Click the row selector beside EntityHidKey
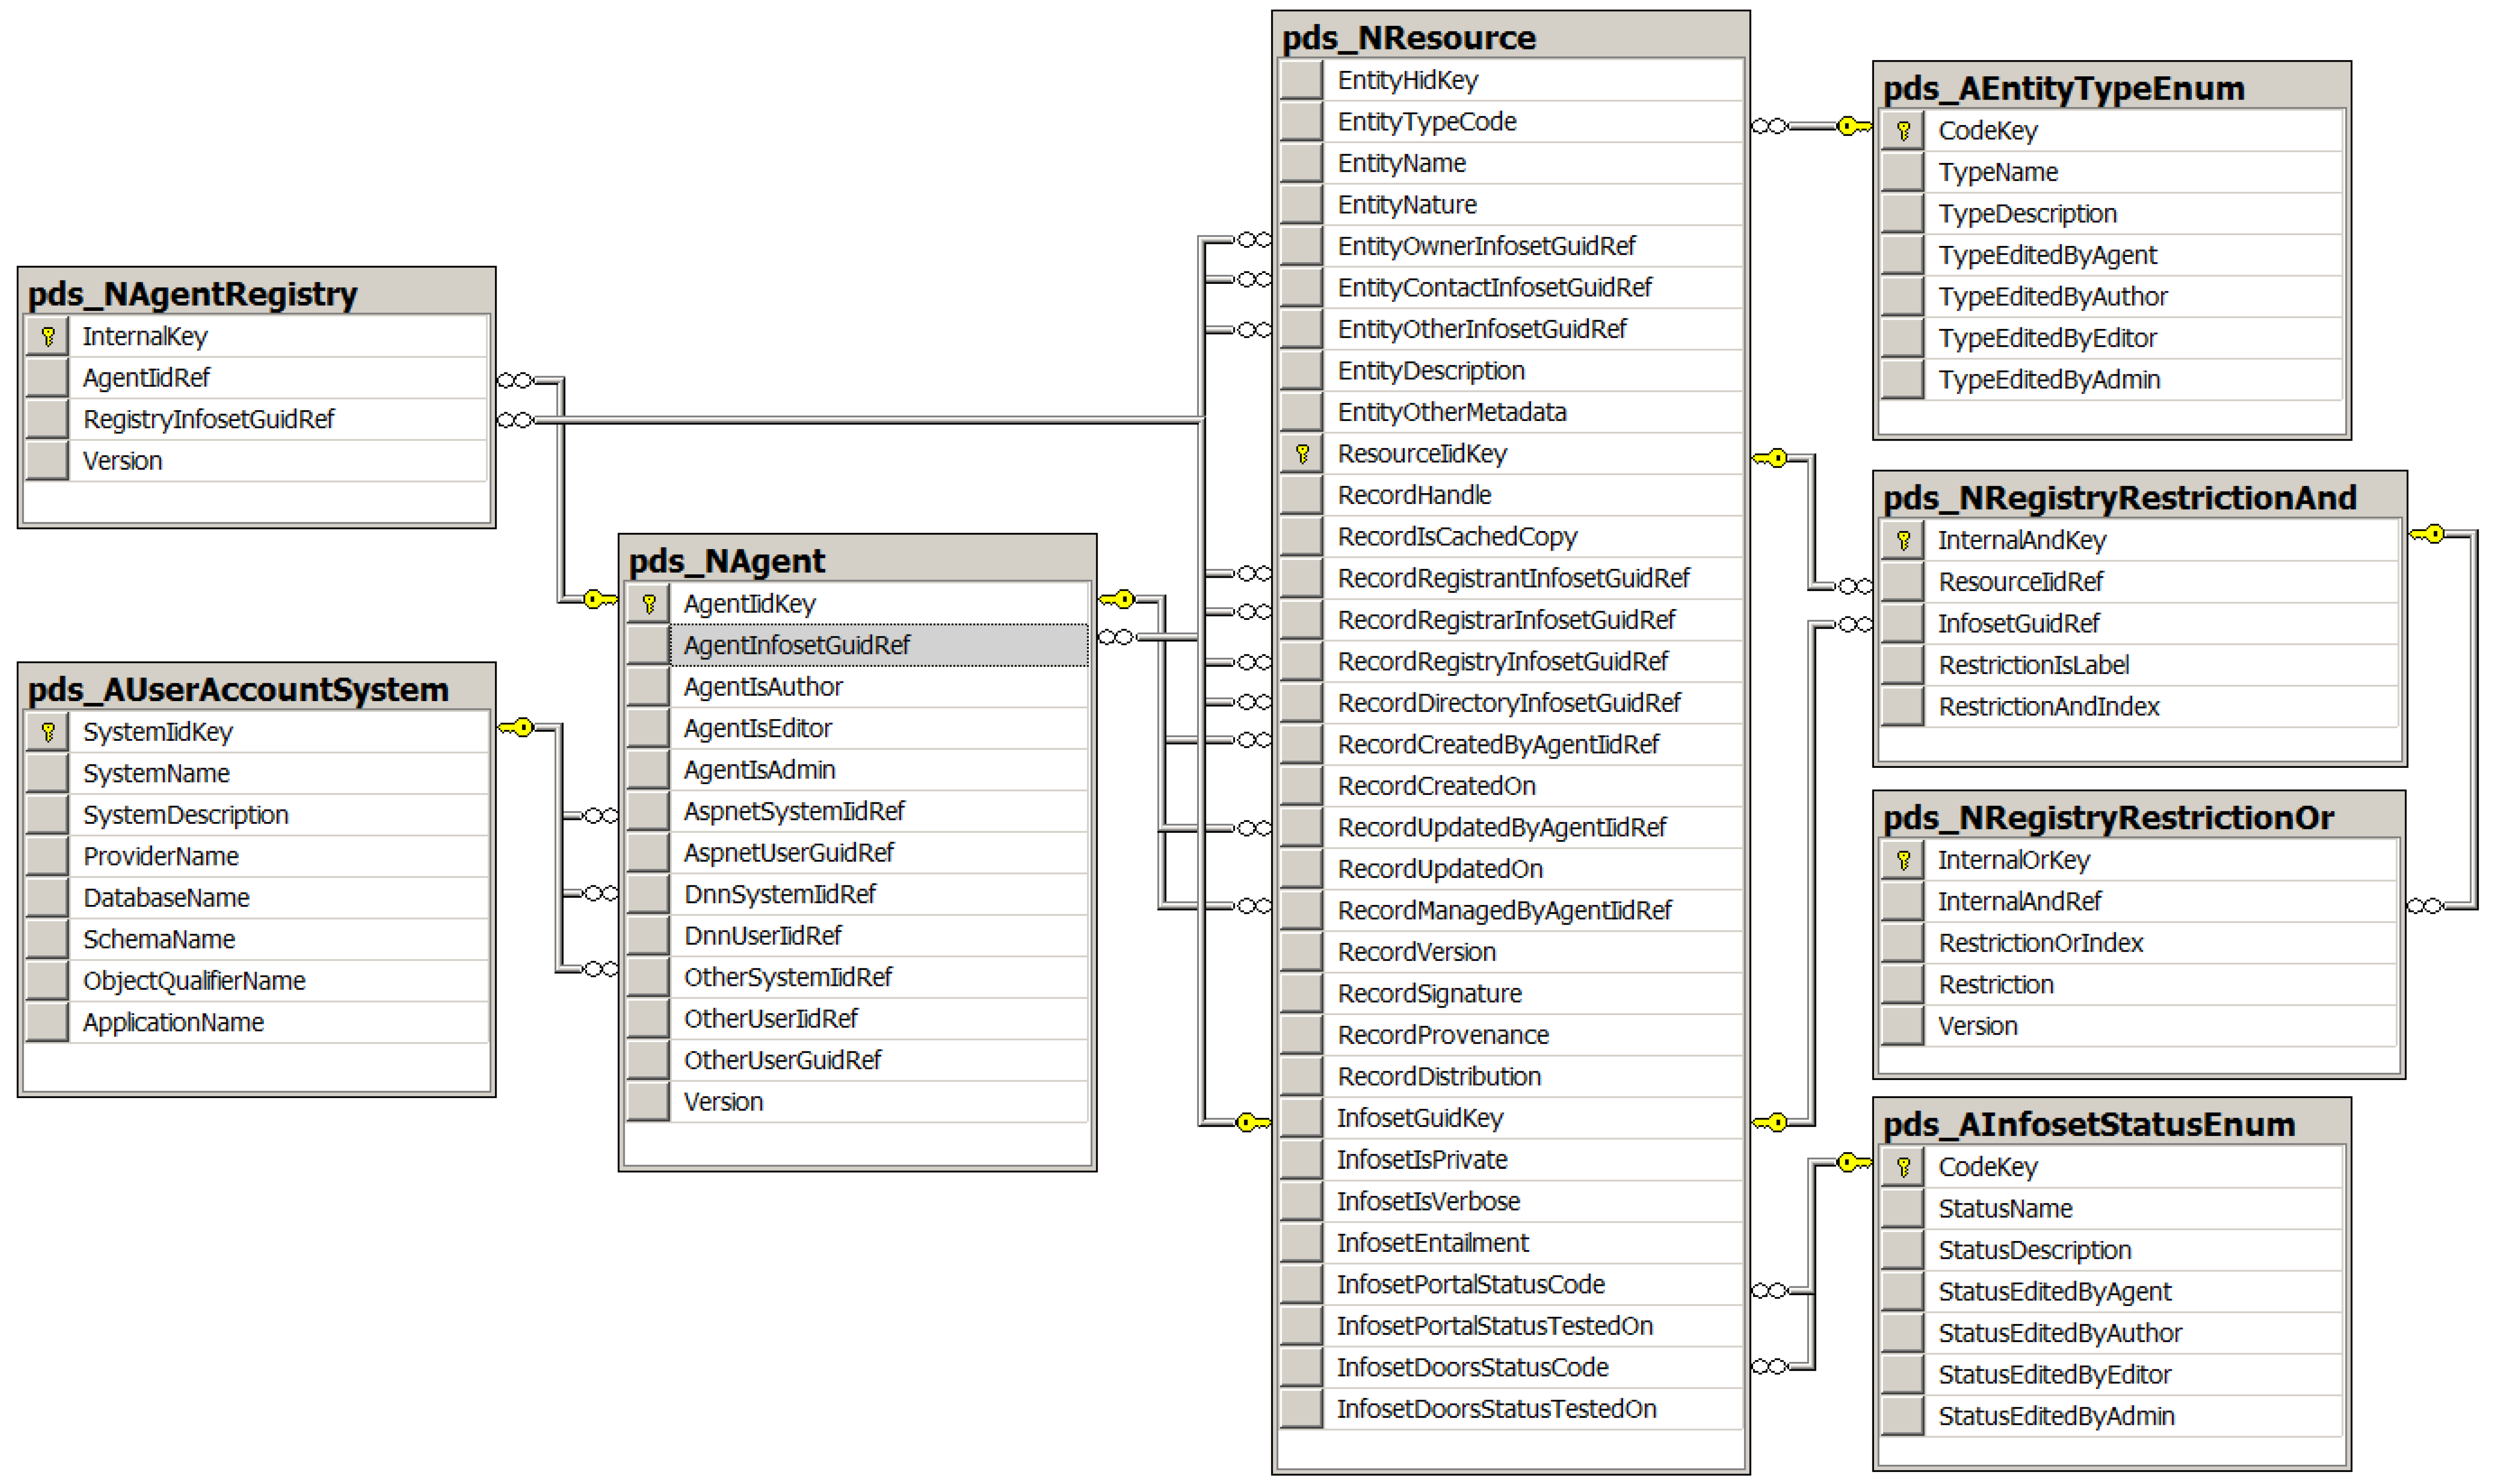The image size is (2497, 1484). tap(1301, 80)
